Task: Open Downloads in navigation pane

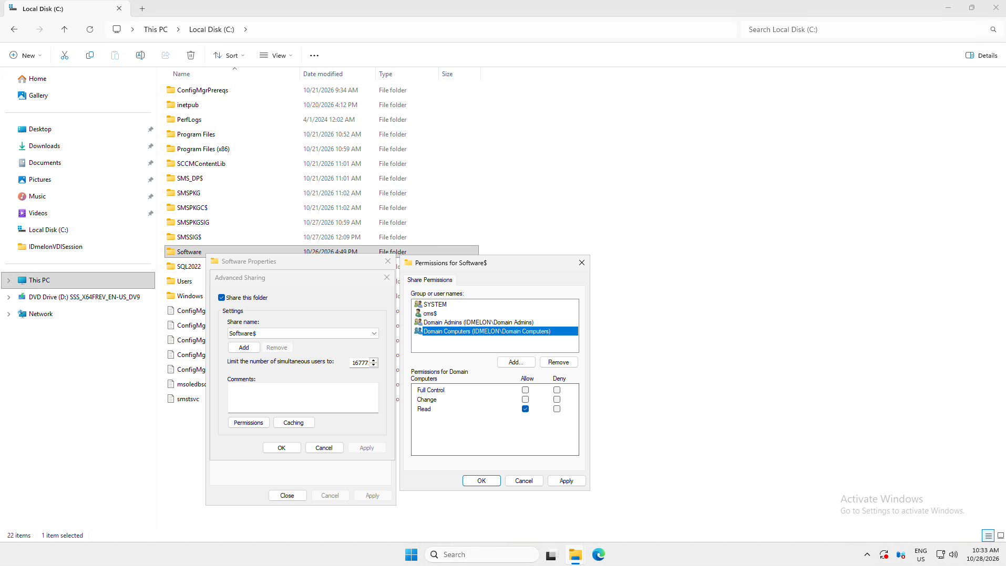Action: (x=44, y=146)
